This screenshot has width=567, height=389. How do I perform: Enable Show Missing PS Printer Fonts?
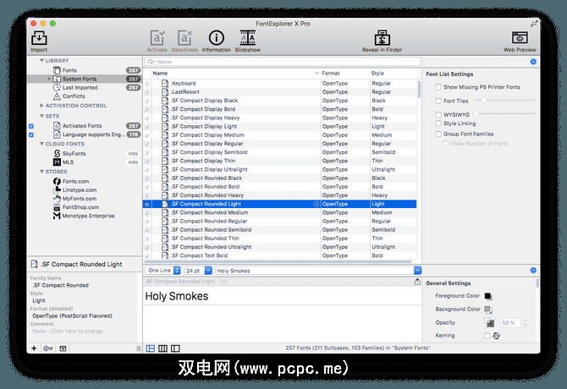click(438, 87)
